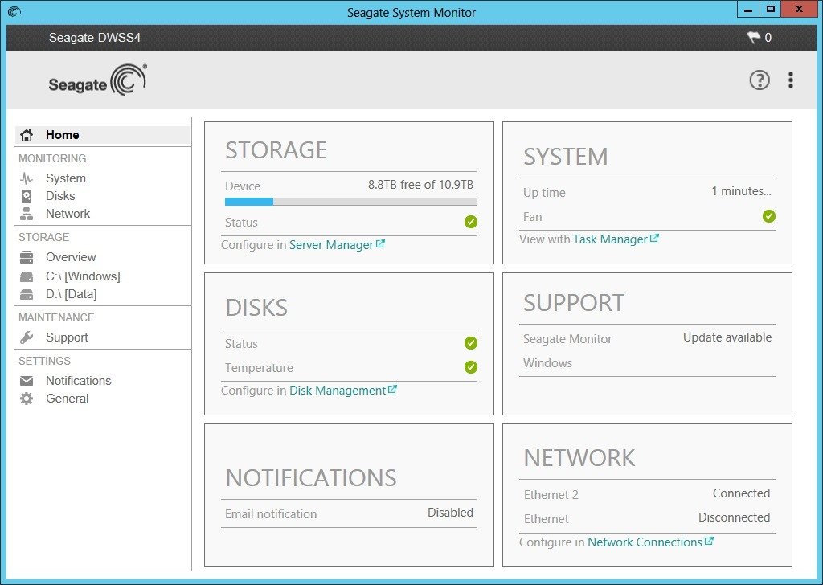Click the device storage usage bar

[351, 202]
